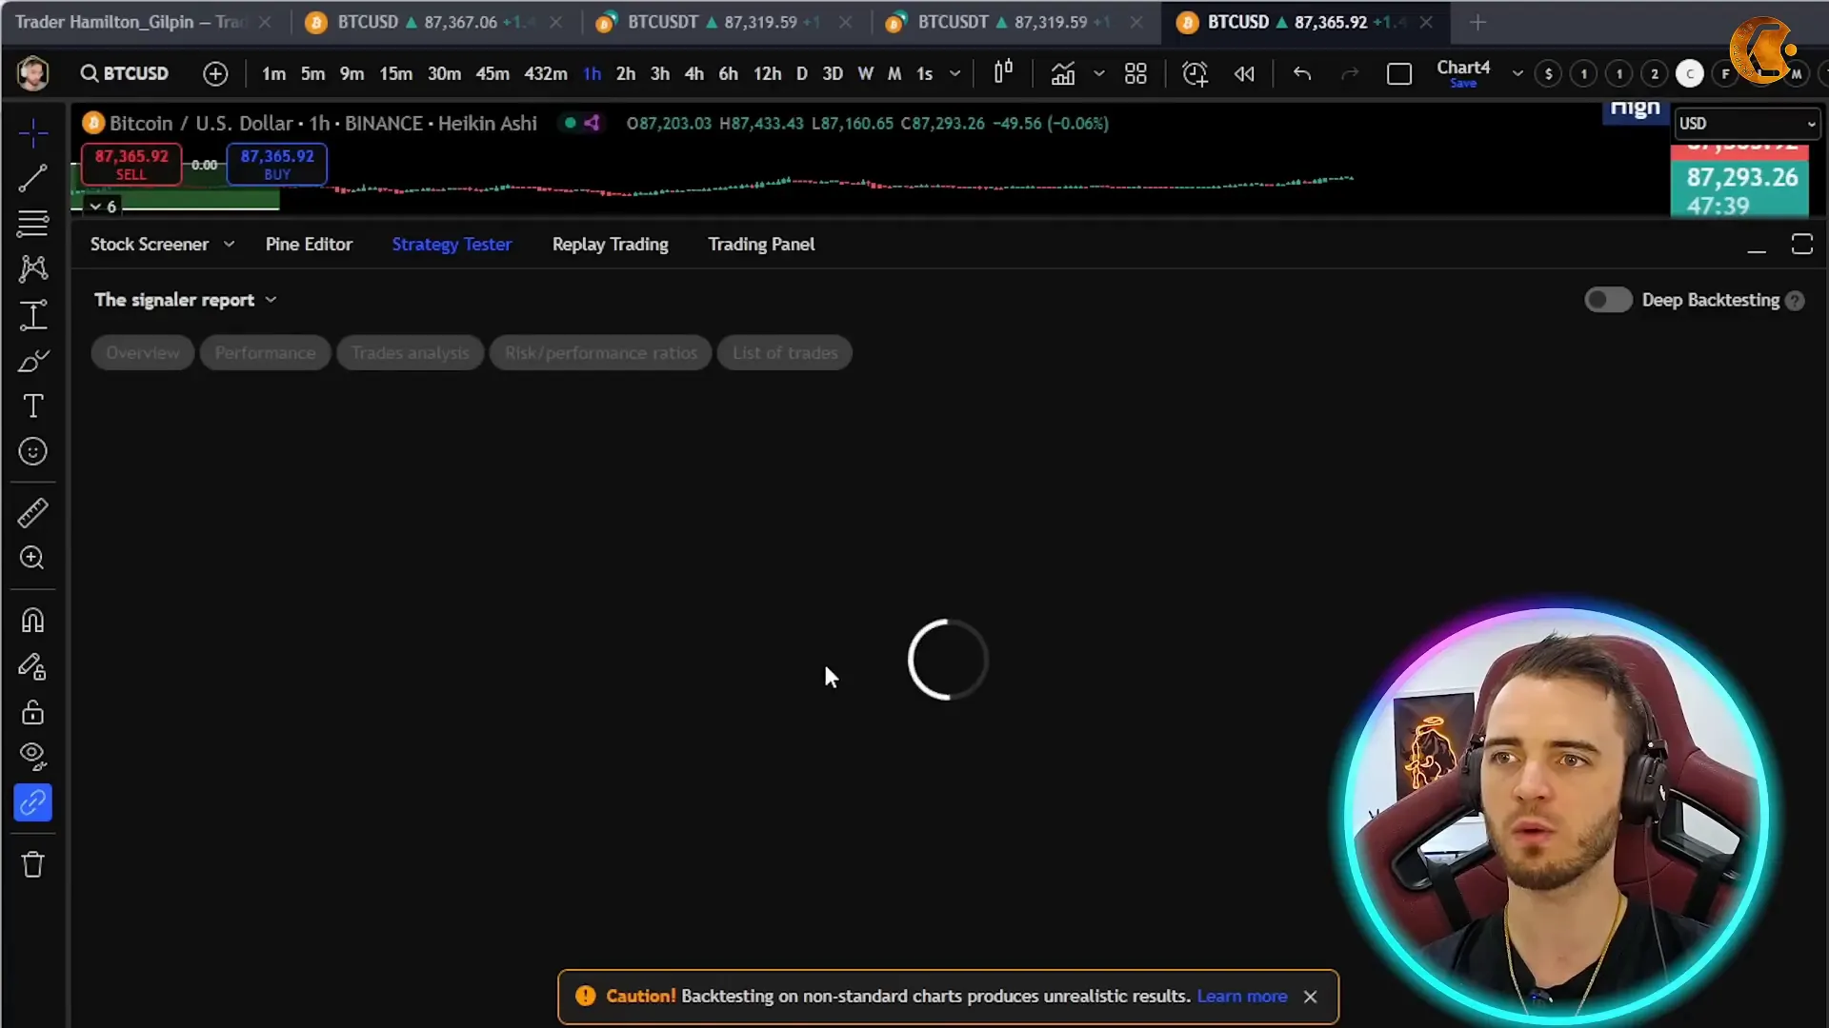
Task: Open the emoji icons tool
Action: point(33,451)
